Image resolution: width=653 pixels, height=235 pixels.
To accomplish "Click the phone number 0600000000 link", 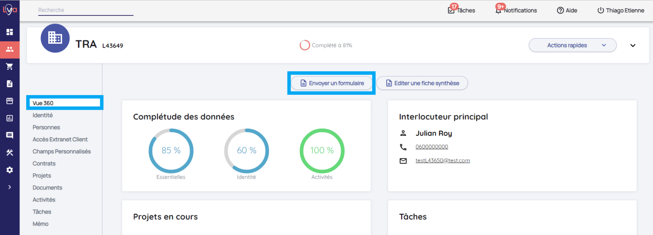I will click(x=431, y=147).
